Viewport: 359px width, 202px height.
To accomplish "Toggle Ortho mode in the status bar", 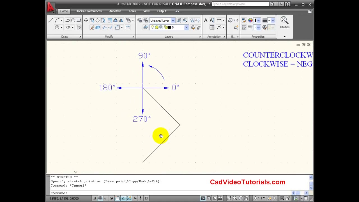I will [x=106, y=198].
